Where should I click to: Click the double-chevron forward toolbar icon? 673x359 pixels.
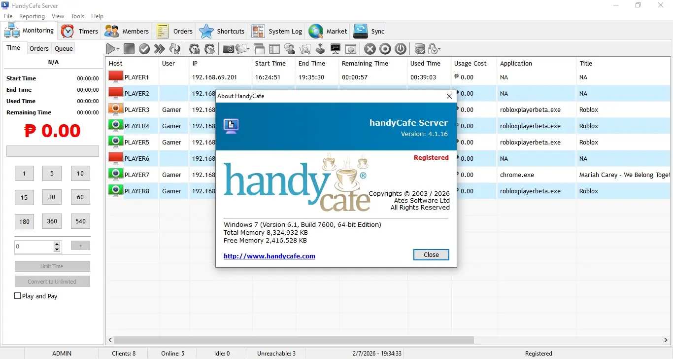[x=159, y=49]
